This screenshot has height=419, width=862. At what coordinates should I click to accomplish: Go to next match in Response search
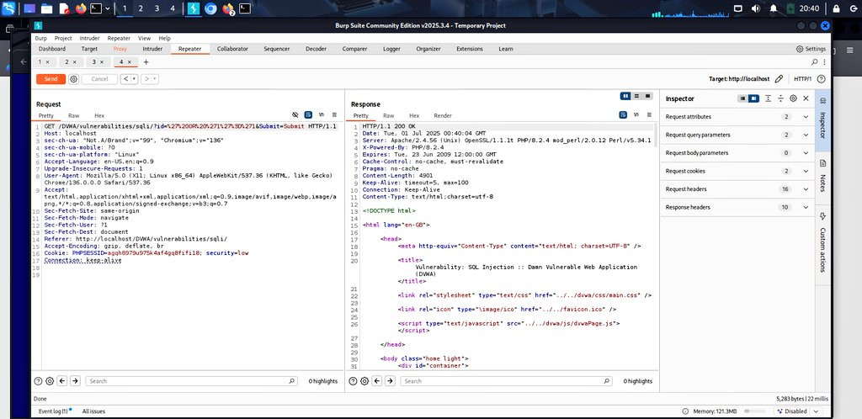pos(390,380)
